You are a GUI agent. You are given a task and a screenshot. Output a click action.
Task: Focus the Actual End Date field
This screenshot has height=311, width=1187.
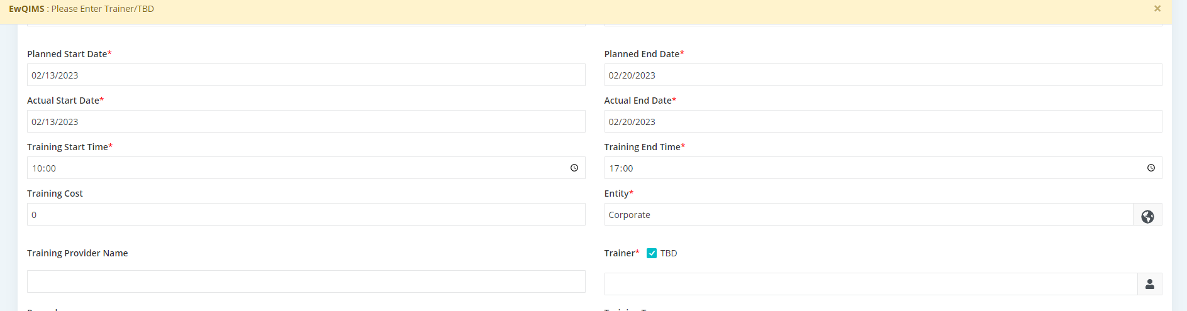click(x=883, y=121)
